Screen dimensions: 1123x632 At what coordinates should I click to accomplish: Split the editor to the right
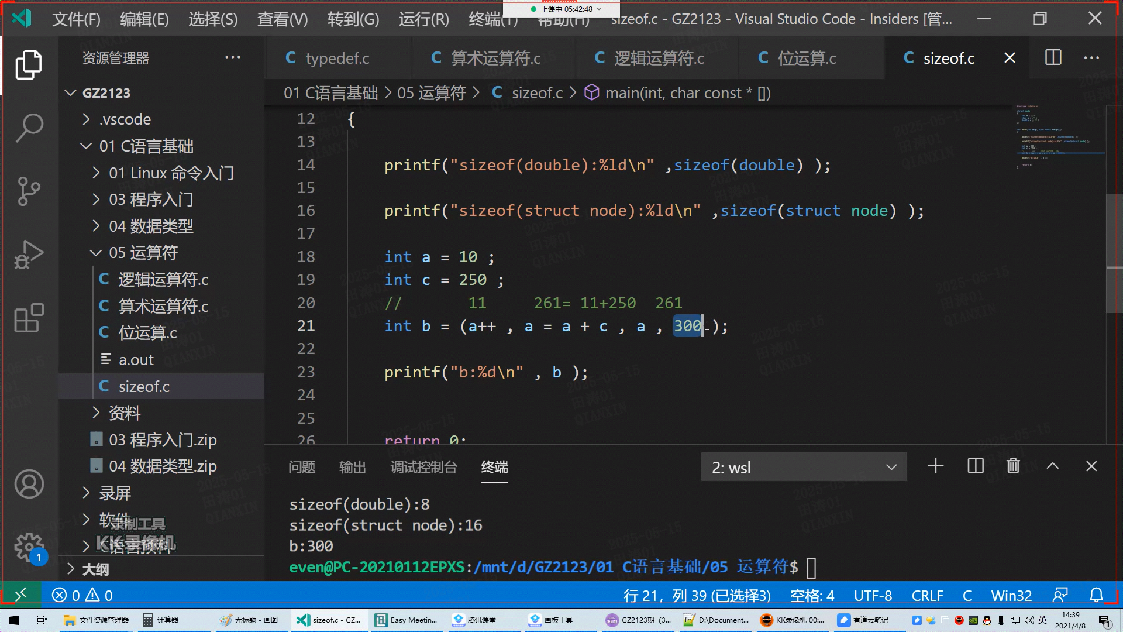point(1053,57)
